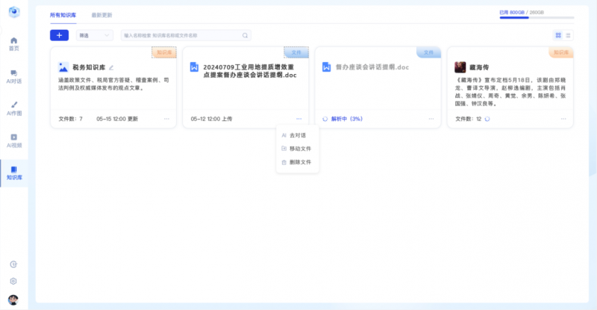Open the 首页 home page in sidebar

click(x=13, y=43)
